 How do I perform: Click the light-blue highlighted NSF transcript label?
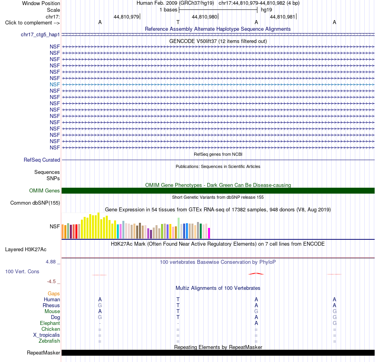pyautogui.click(x=55, y=85)
